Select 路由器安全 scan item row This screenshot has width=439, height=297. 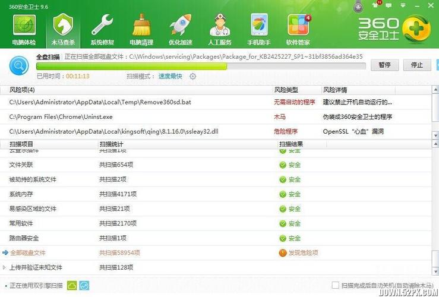point(216,238)
